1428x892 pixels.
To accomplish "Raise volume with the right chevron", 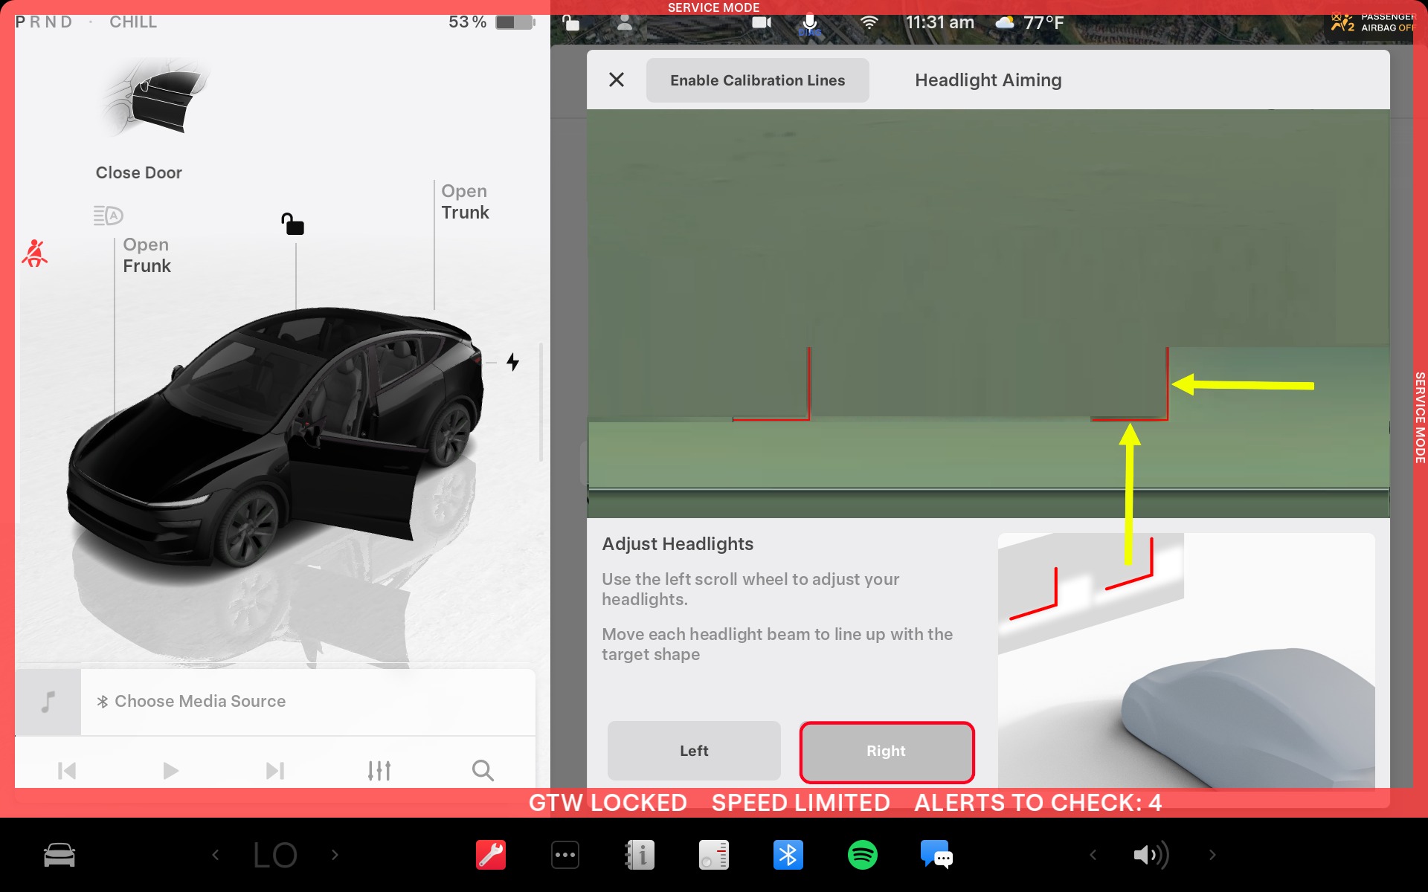I will [x=1212, y=855].
